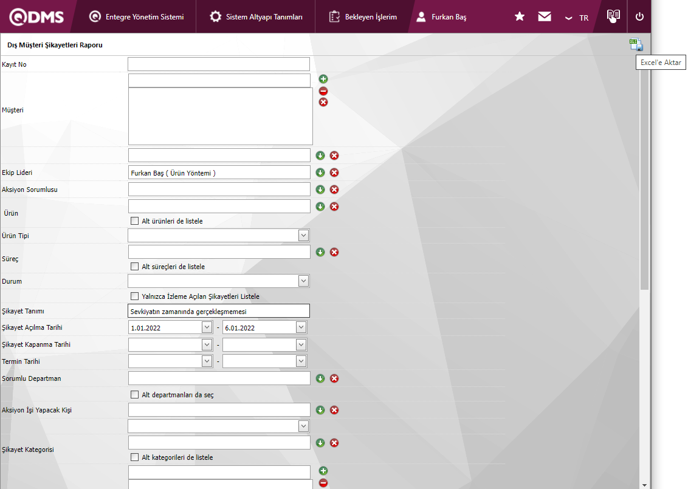Check Alt departmanları da seç
The width and height of the screenshot is (688, 489).
click(135, 395)
